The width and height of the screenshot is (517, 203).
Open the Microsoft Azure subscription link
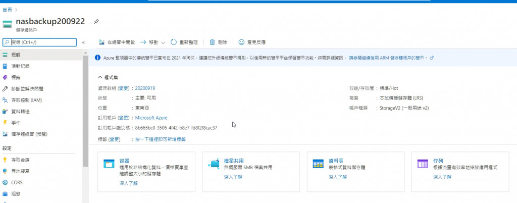pyautogui.click(x=151, y=118)
